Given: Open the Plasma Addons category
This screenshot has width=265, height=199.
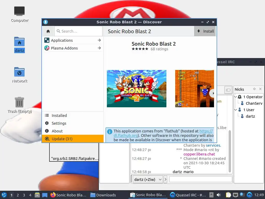Looking at the screenshot, I should [73, 48].
